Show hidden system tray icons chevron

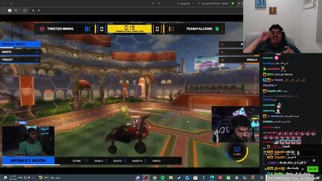click(x=33, y=178)
